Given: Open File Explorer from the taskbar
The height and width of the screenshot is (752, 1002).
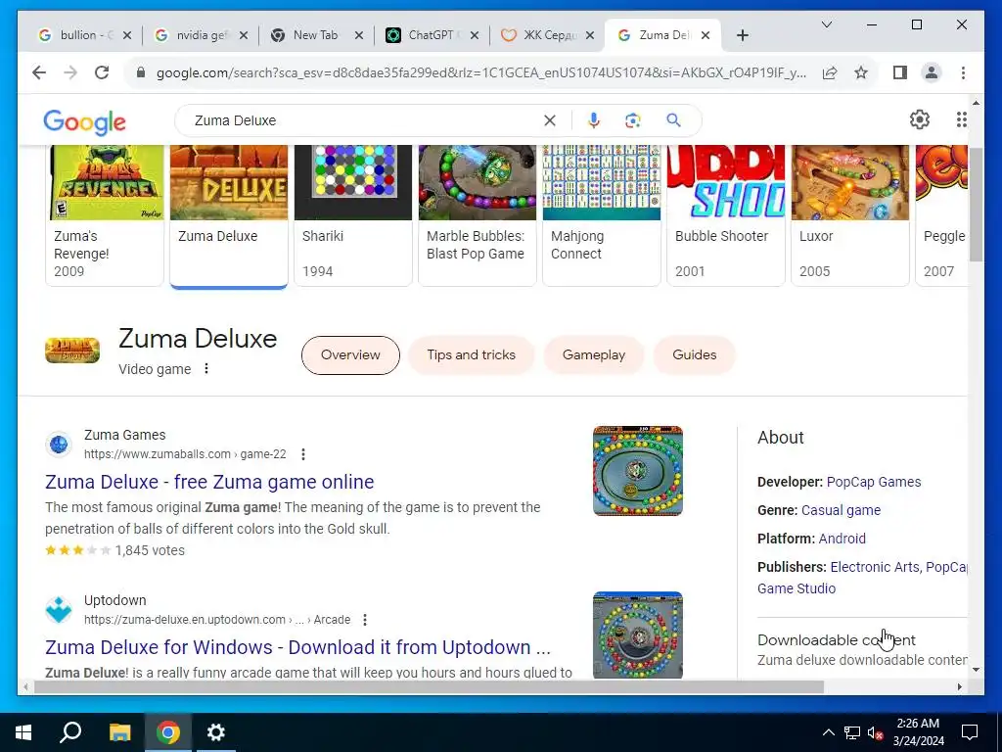Looking at the screenshot, I should pos(119,732).
